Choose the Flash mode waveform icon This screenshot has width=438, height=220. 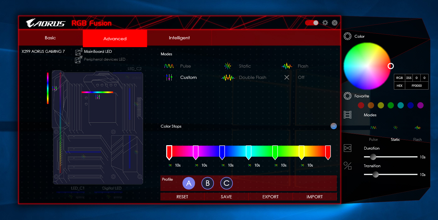click(287, 66)
